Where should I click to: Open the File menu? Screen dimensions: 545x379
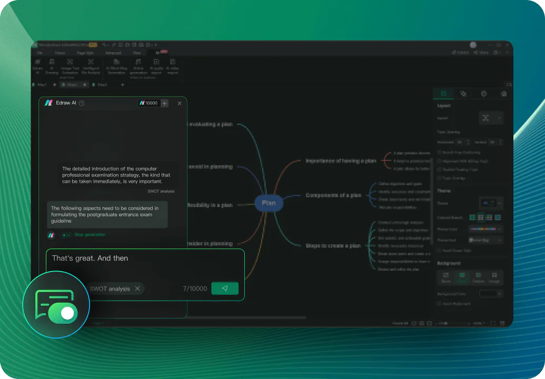[39, 53]
